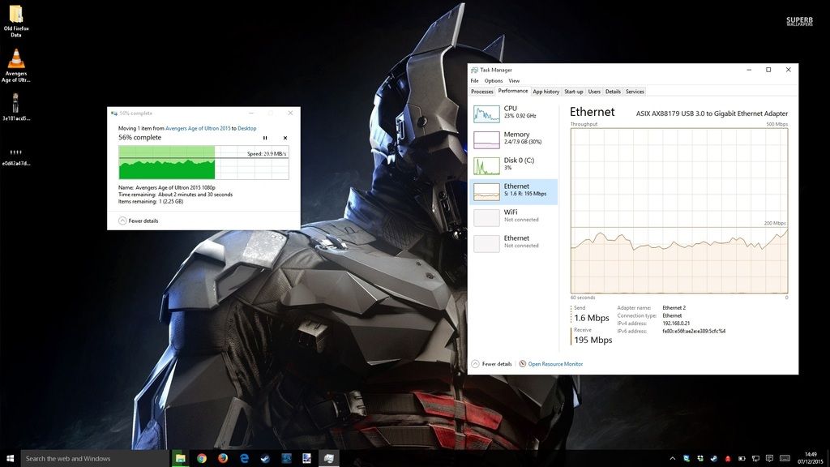Viewport: 830px width, 467px height.
Task: Open the Options menu
Action: coord(494,81)
